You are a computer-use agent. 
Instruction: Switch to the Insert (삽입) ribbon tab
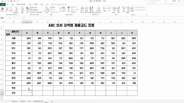(x=12, y=5)
